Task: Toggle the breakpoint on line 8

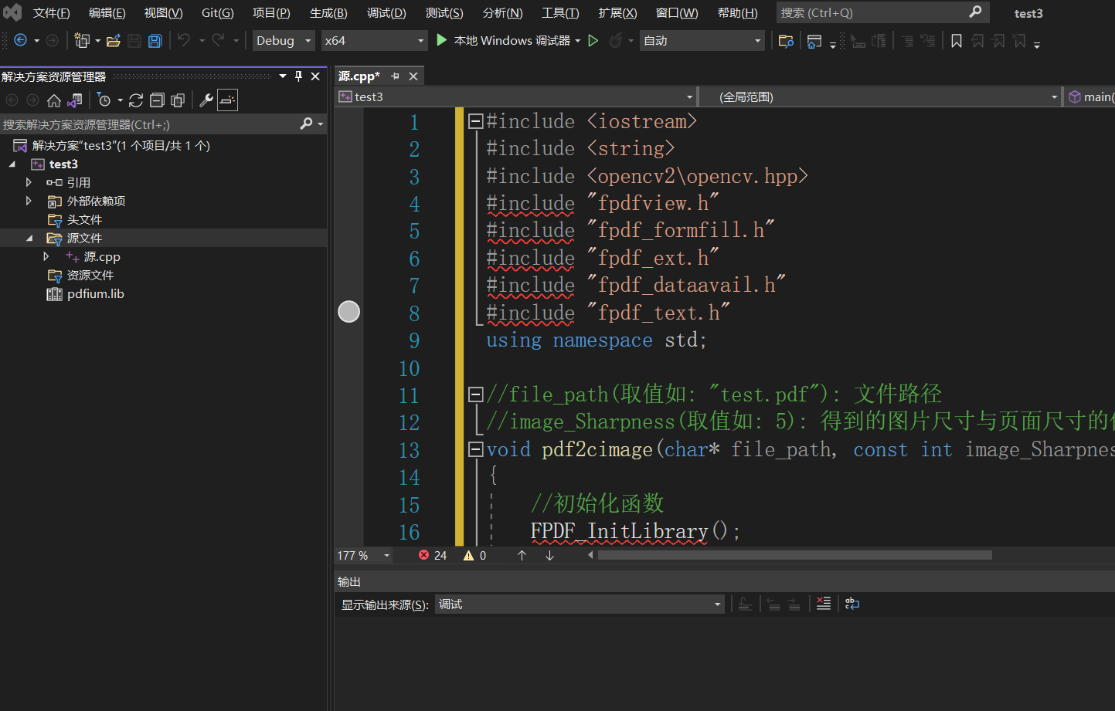Action: pos(349,312)
